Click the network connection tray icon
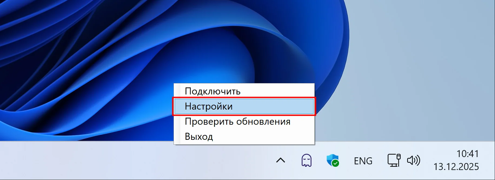This screenshot has height=180, width=495. click(x=394, y=160)
